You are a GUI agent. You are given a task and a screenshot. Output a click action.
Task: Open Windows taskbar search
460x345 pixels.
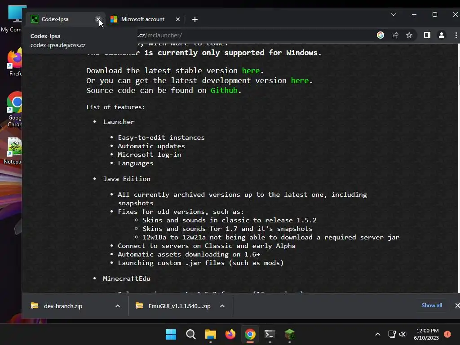click(x=190, y=334)
